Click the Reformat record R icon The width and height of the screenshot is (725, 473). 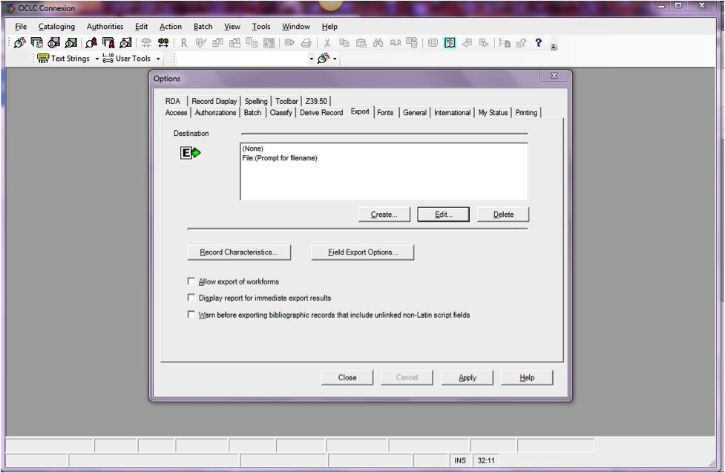click(x=184, y=43)
